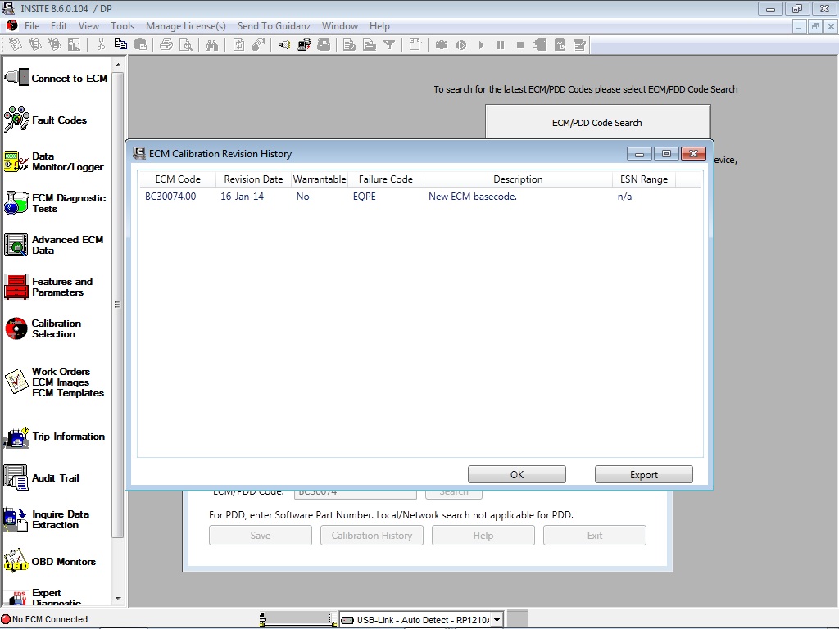Screen dimensions: 839x629
Task: Open the USB-Link Auto Detect device dropdown
Action: (x=497, y=618)
